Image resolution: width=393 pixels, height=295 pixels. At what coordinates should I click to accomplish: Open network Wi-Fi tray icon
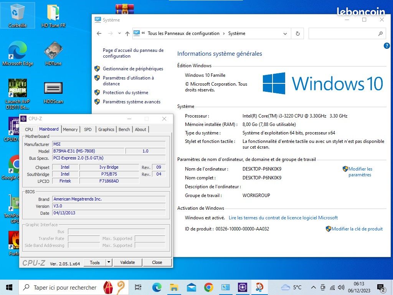coord(332,287)
